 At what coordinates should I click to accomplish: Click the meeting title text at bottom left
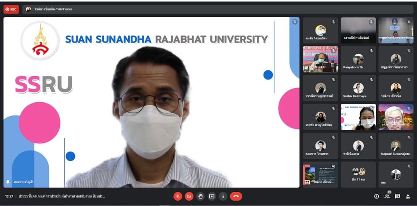coord(62,196)
